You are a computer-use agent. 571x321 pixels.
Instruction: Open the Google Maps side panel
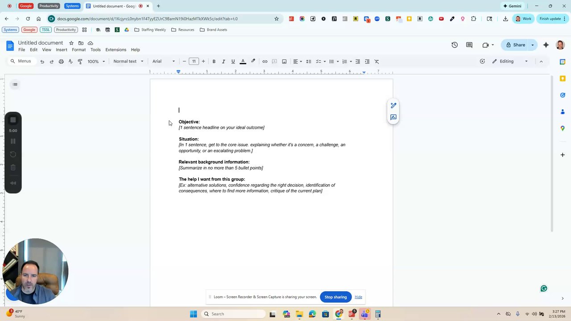(563, 128)
